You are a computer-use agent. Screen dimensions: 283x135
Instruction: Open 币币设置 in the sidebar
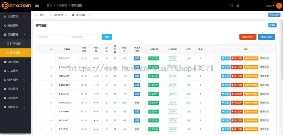pos(15,53)
